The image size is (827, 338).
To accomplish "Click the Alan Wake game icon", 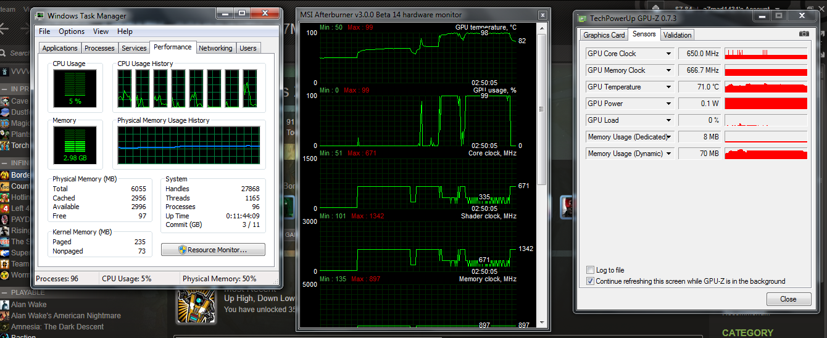I will (x=5, y=305).
